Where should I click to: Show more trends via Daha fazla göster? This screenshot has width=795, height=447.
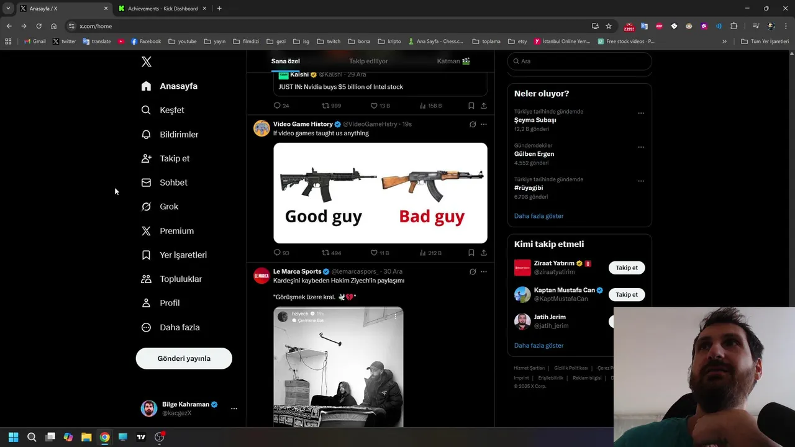click(538, 216)
